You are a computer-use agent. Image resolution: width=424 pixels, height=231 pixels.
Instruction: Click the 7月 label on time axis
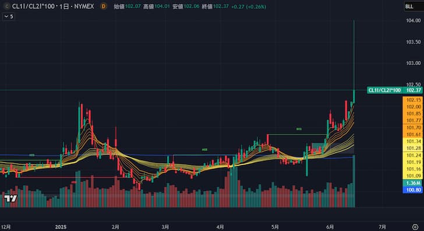coord(382,227)
